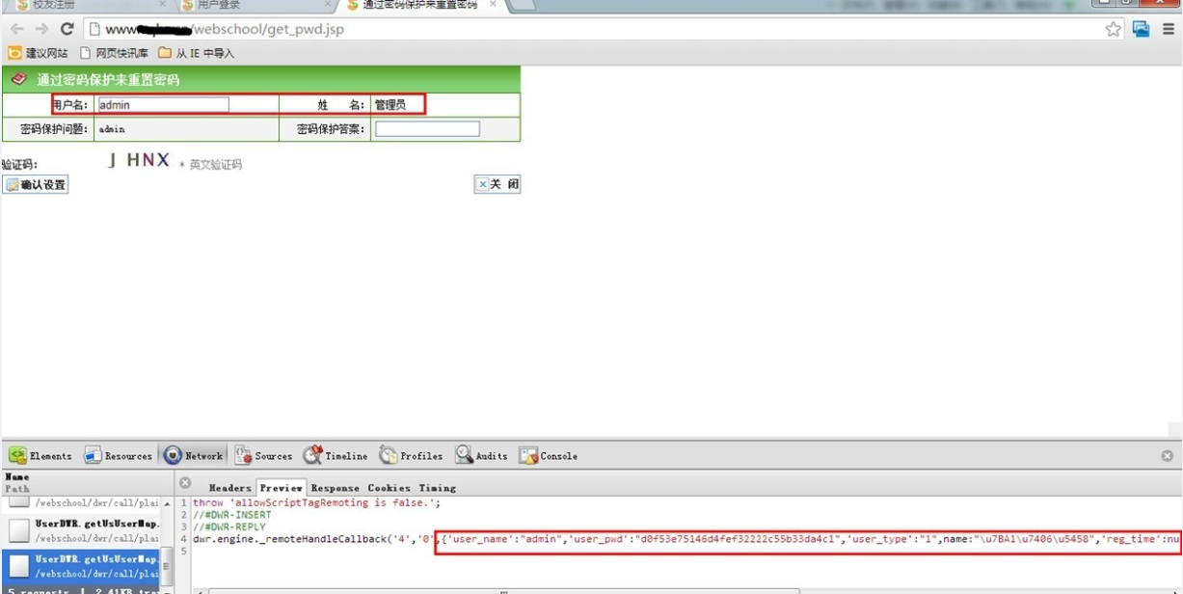Open the Chrome menu hamburger icon
The height and width of the screenshot is (594, 1183).
(x=1169, y=29)
